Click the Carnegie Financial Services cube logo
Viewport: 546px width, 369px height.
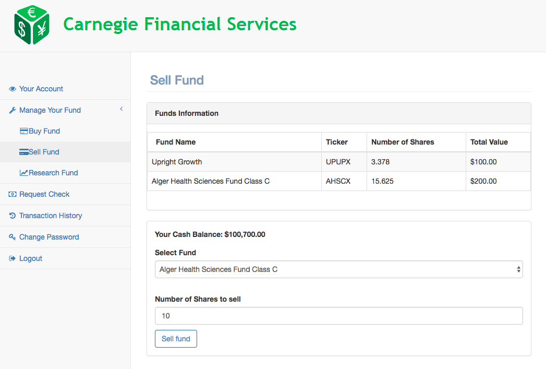[32, 25]
